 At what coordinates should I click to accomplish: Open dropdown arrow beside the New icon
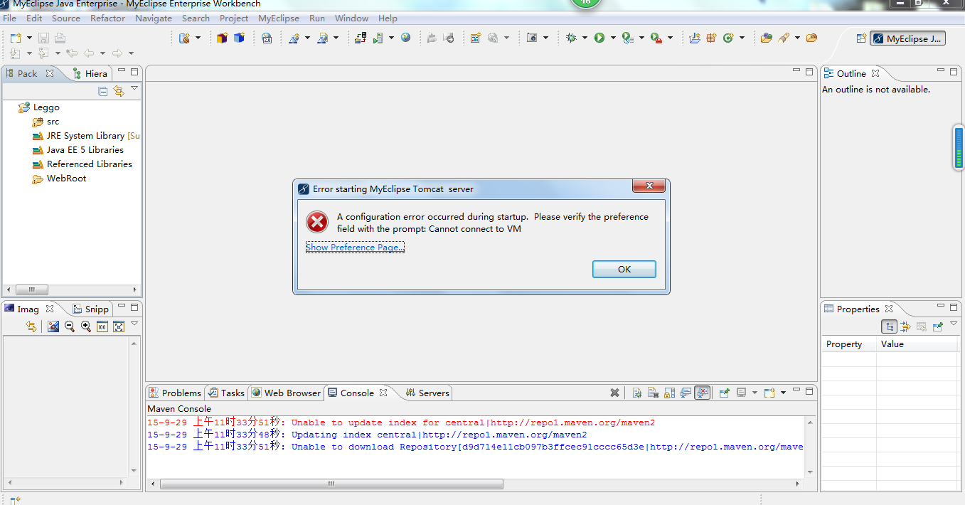pos(29,38)
